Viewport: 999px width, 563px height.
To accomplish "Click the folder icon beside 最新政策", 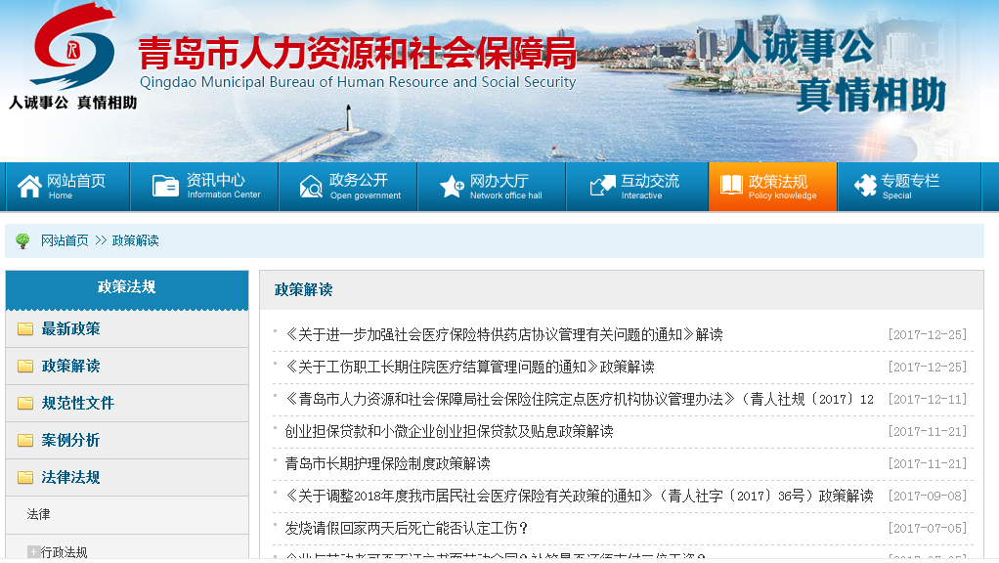I will [25, 329].
